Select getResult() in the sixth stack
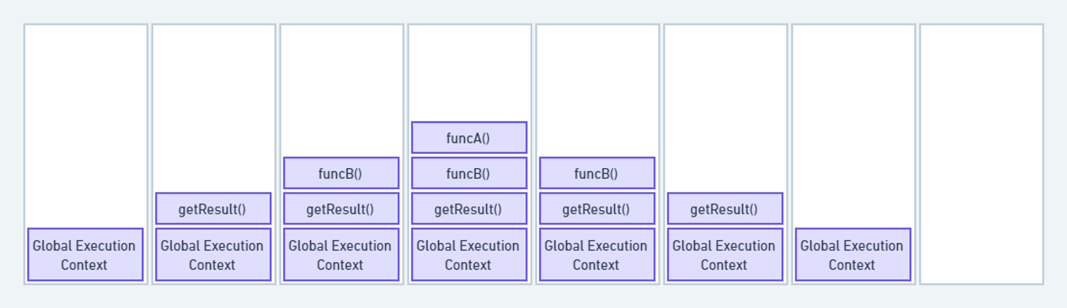1067x308 pixels. pos(725,209)
